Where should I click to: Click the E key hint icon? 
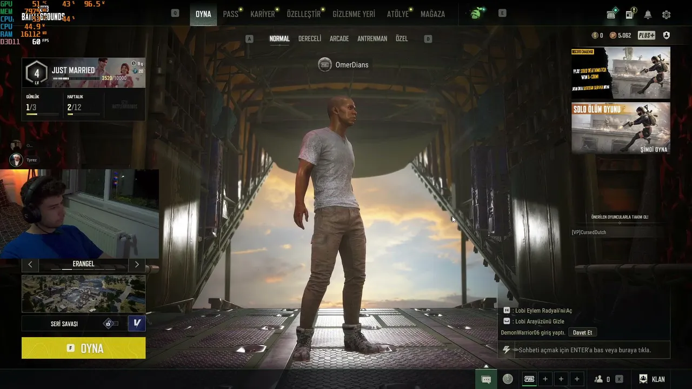tap(502, 14)
